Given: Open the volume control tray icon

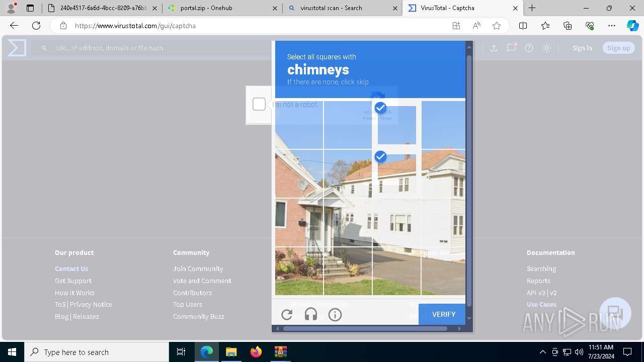Looking at the screenshot, I should [x=579, y=352].
